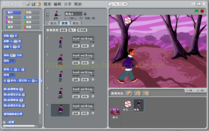Image resolution: width=209 pixels, height=131 pixels.
Task: Open the 面向 90 direction dropdown
Action: click(x=13, y=55)
